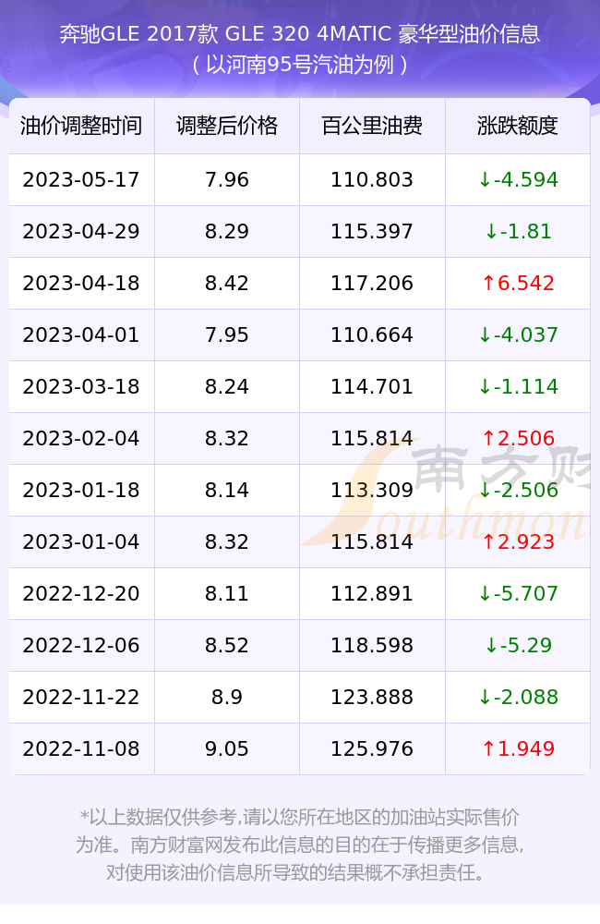Click the green change value ↓-4.037
Screen dimensions: 600x924
point(518,335)
